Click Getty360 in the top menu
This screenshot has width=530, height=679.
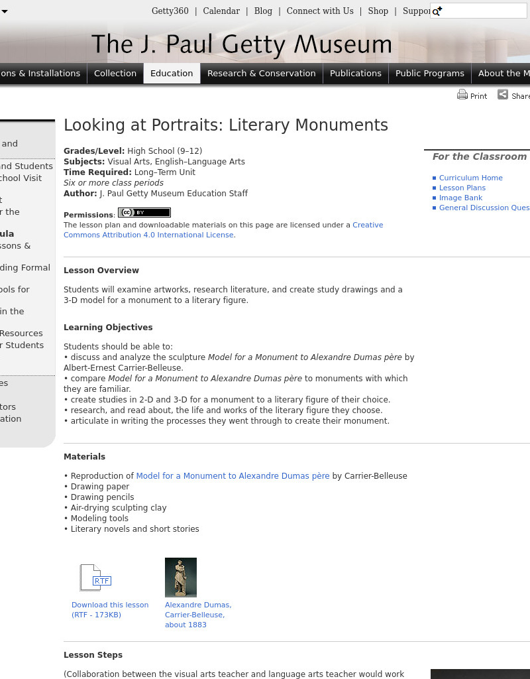click(x=170, y=11)
